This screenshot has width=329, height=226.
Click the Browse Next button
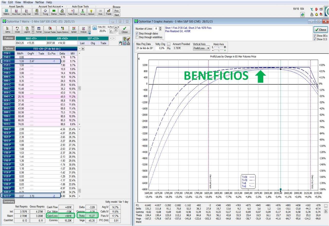point(117,15)
